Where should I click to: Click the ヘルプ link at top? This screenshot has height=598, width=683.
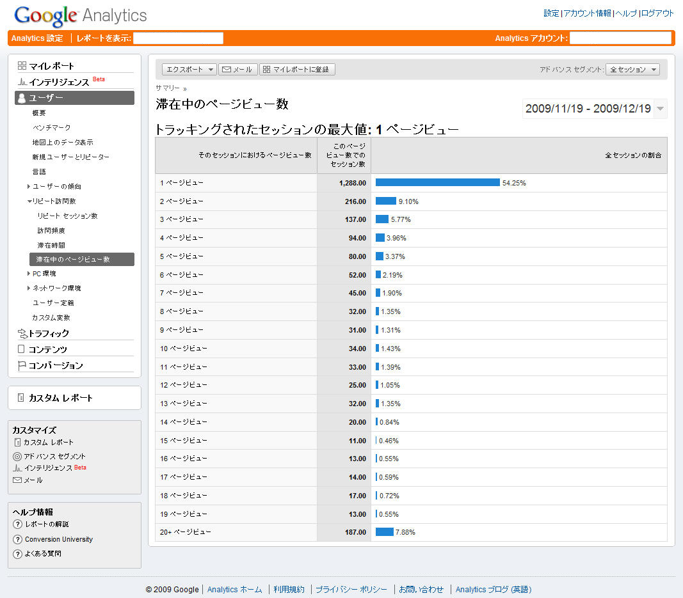pos(626,13)
